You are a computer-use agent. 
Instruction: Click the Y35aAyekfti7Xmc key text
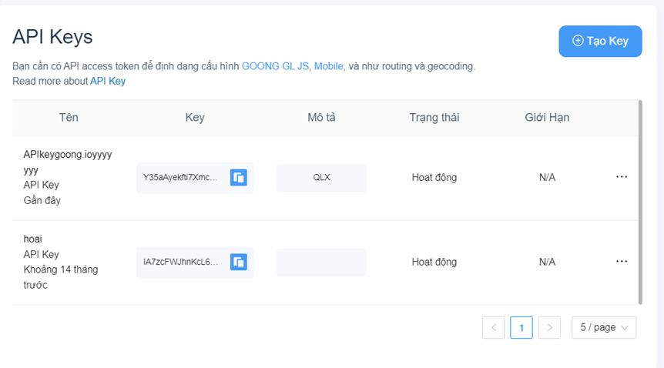coord(180,177)
